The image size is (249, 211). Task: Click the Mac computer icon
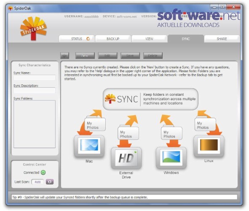tap(89, 146)
